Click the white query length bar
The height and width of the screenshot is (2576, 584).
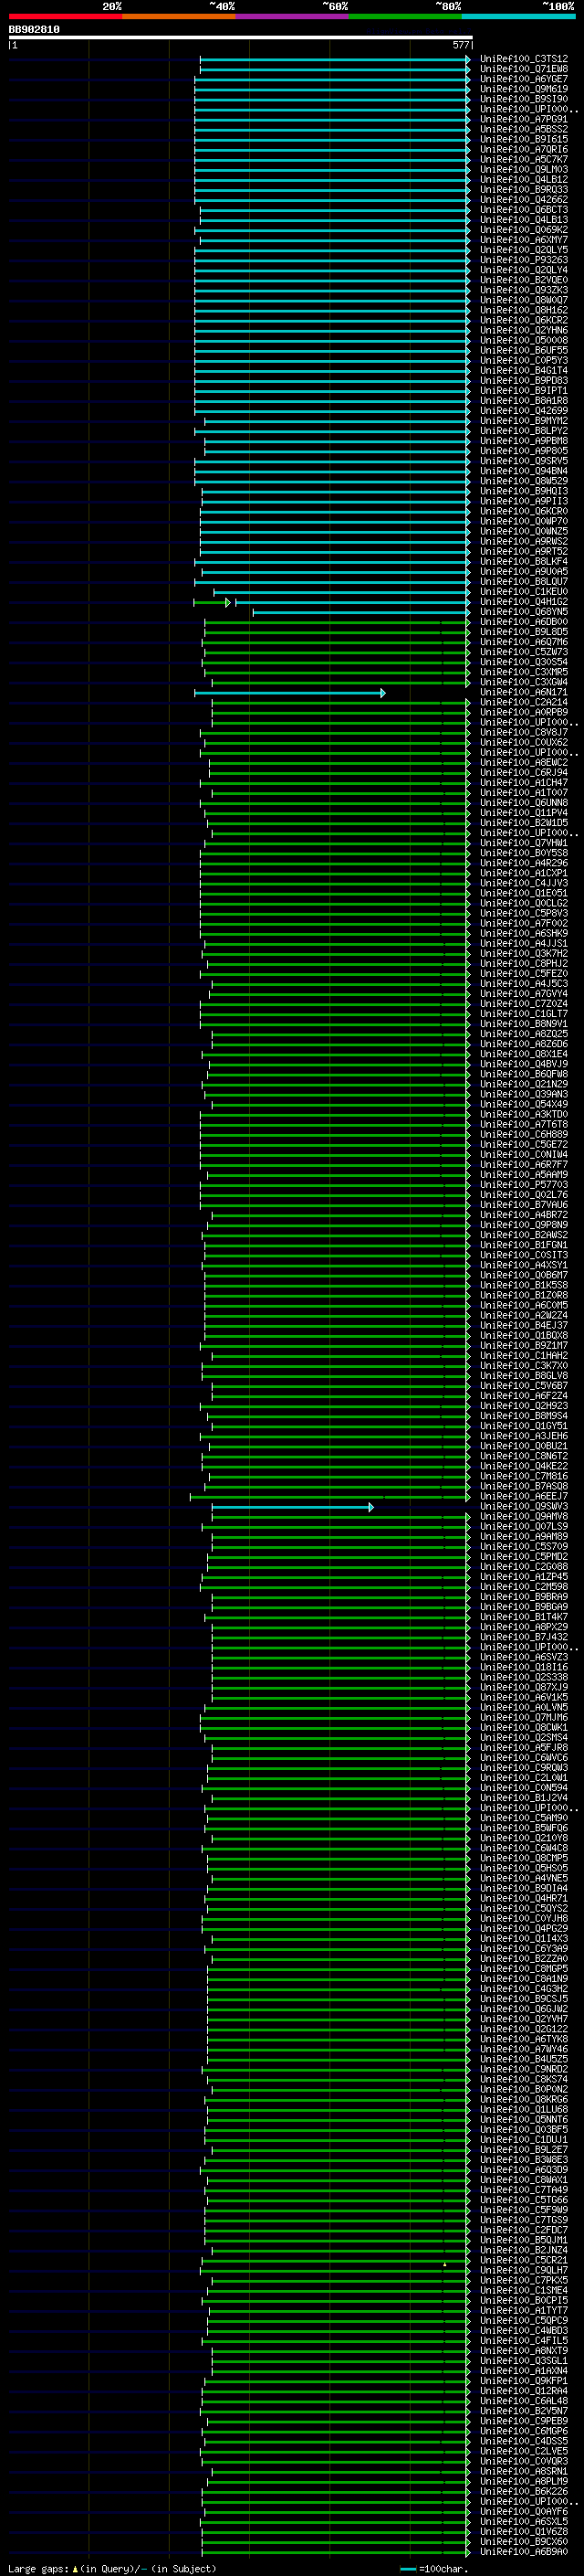240,38
